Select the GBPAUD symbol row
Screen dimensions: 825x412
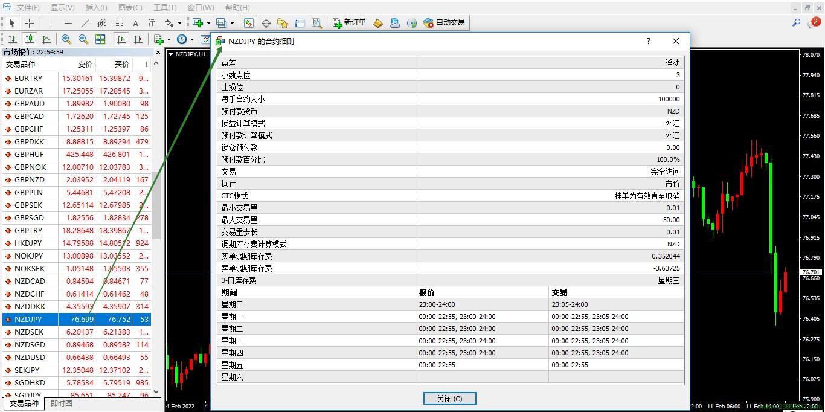pos(77,104)
